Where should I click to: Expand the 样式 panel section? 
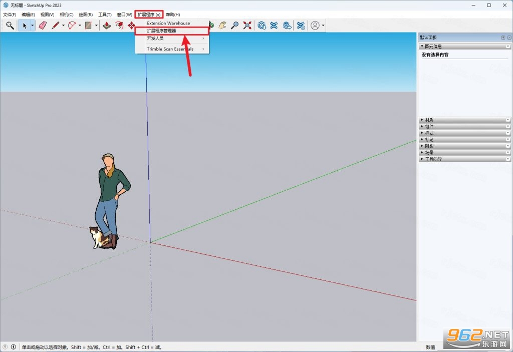(422, 133)
